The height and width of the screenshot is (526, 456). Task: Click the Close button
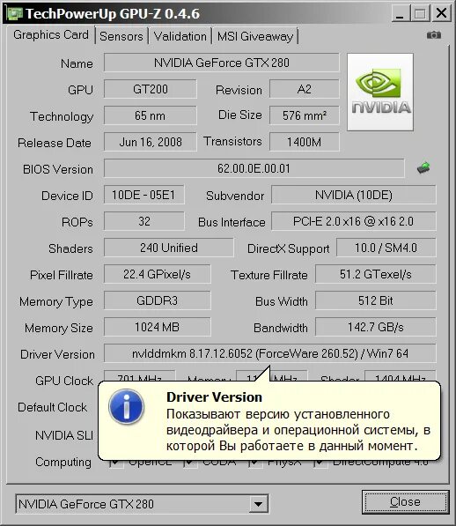click(x=405, y=502)
